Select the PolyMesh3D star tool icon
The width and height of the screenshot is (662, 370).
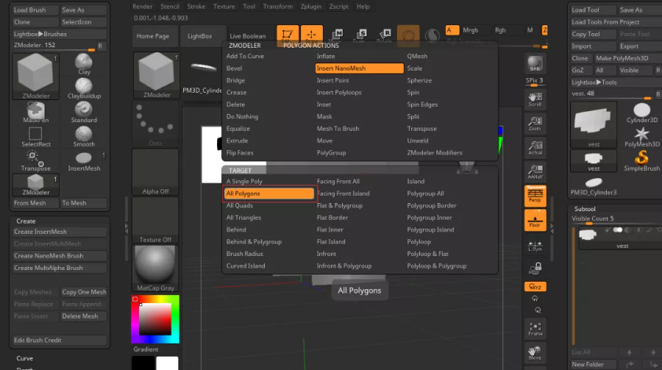pyautogui.click(x=641, y=137)
